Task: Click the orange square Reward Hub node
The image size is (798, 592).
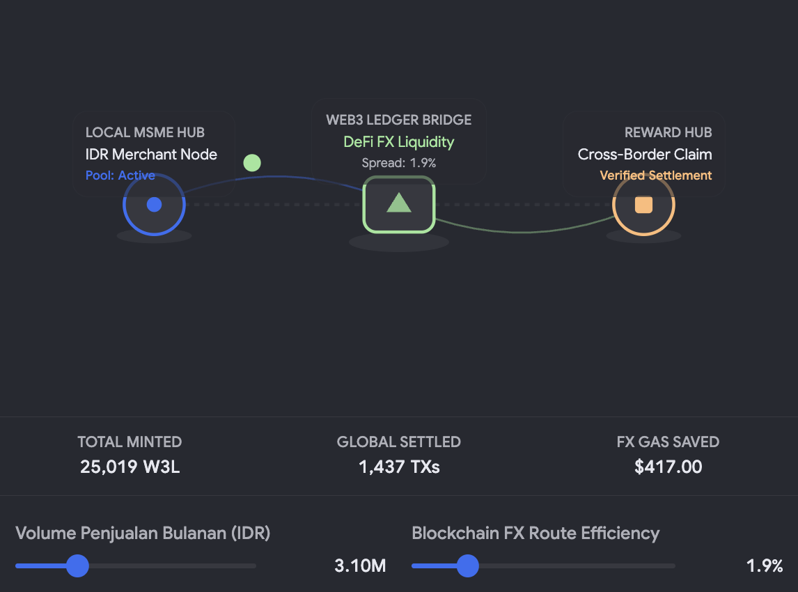Action: click(x=644, y=205)
